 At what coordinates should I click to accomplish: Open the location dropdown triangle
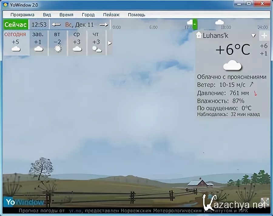(x=254, y=36)
